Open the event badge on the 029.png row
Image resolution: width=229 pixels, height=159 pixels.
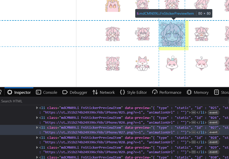(x=214, y=152)
